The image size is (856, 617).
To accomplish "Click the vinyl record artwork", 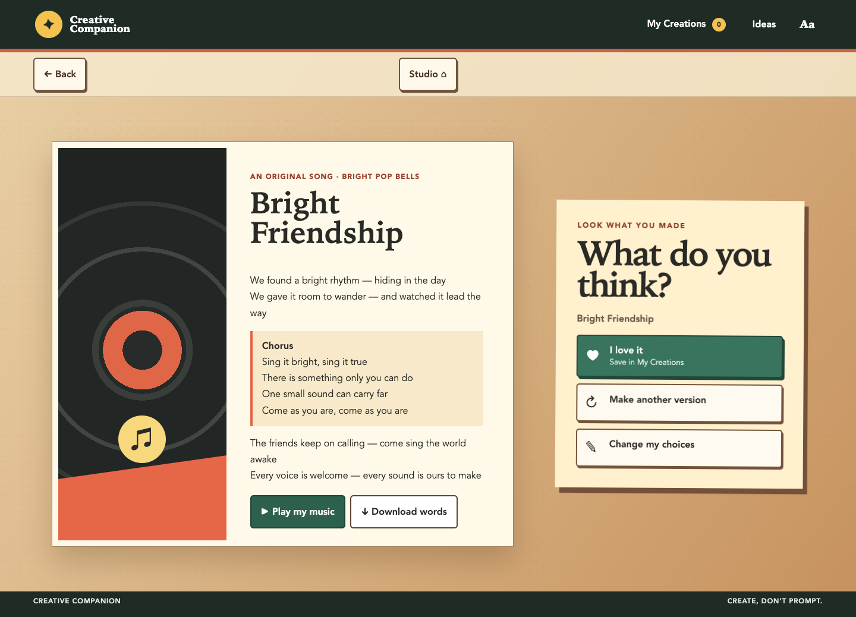I will click(x=142, y=344).
